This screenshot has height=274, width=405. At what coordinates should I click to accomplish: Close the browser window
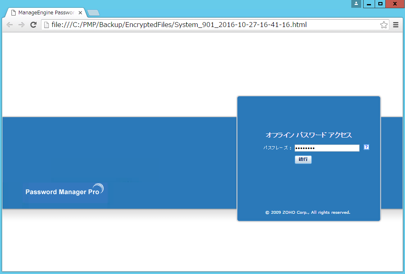pos(395,4)
